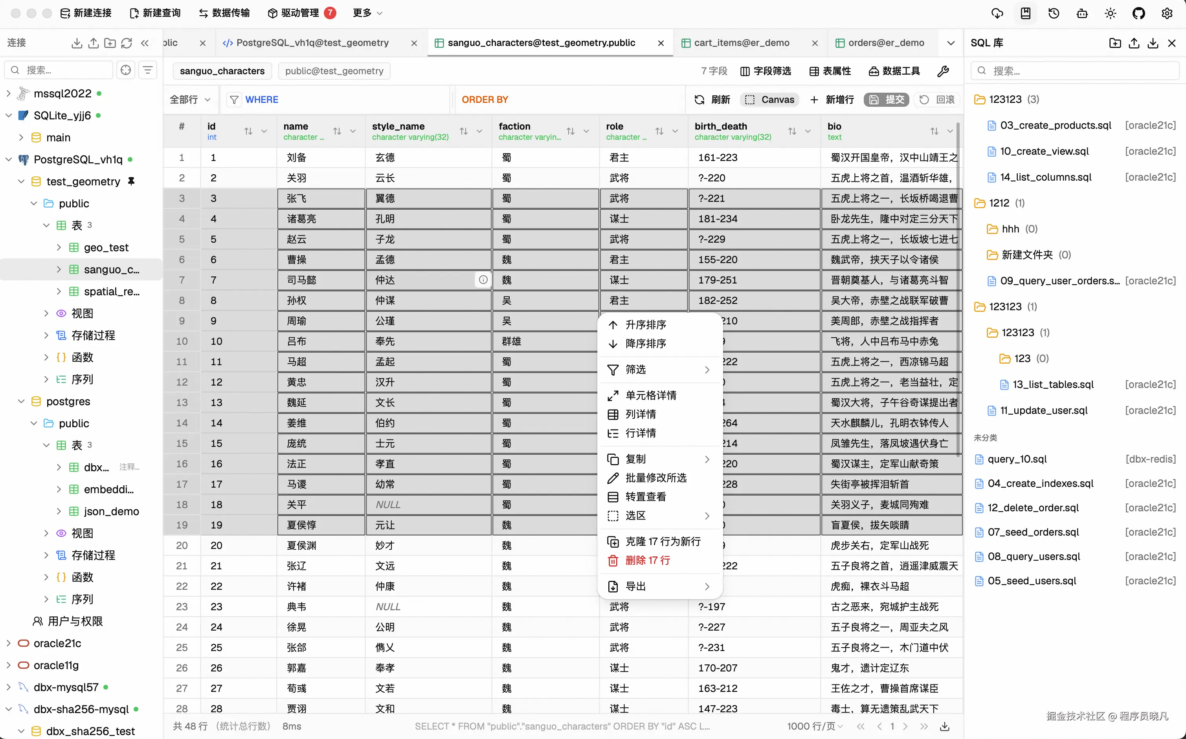
Task: Click the import connections download icon
Action: tap(77, 43)
